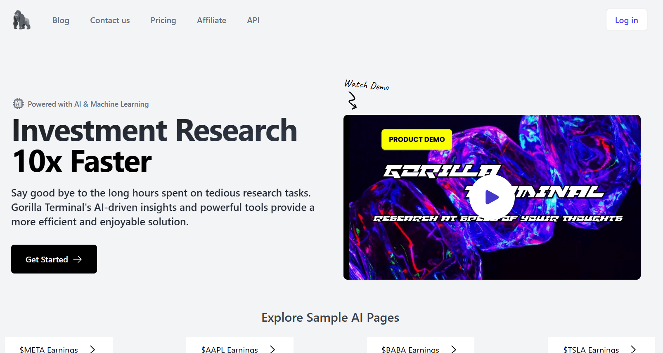Viewport: 663px width, 353px height.
Task: Click the gorilla logo icon
Action: tap(21, 20)
